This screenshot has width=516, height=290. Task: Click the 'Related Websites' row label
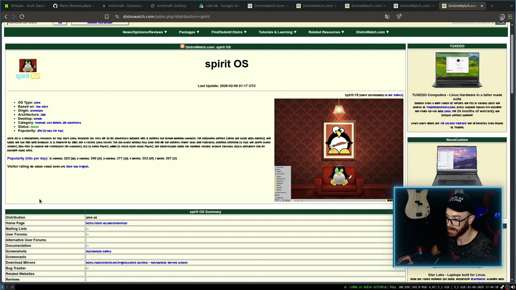click(x=20, y=274)
